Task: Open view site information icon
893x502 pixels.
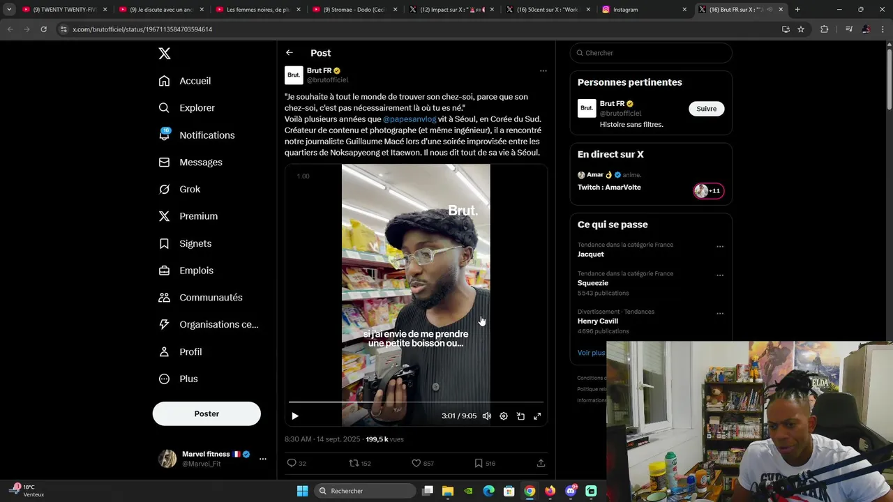Action: click(64, 29)
